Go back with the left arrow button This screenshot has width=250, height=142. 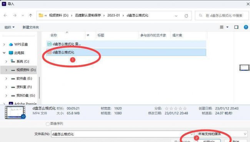click(5, 15)
